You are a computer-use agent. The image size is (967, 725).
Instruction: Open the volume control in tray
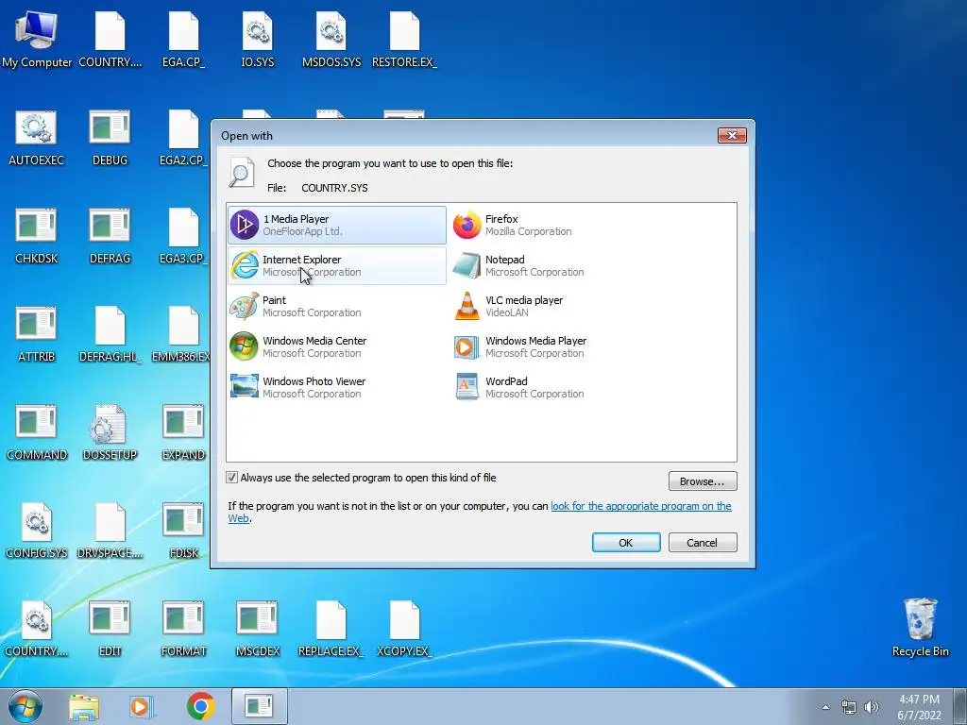coord(872,707)
